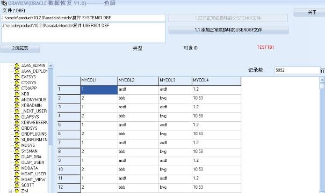Click the user icon beside CTXSYS
This screenshot has width=325, height=193.
(17, 83)
